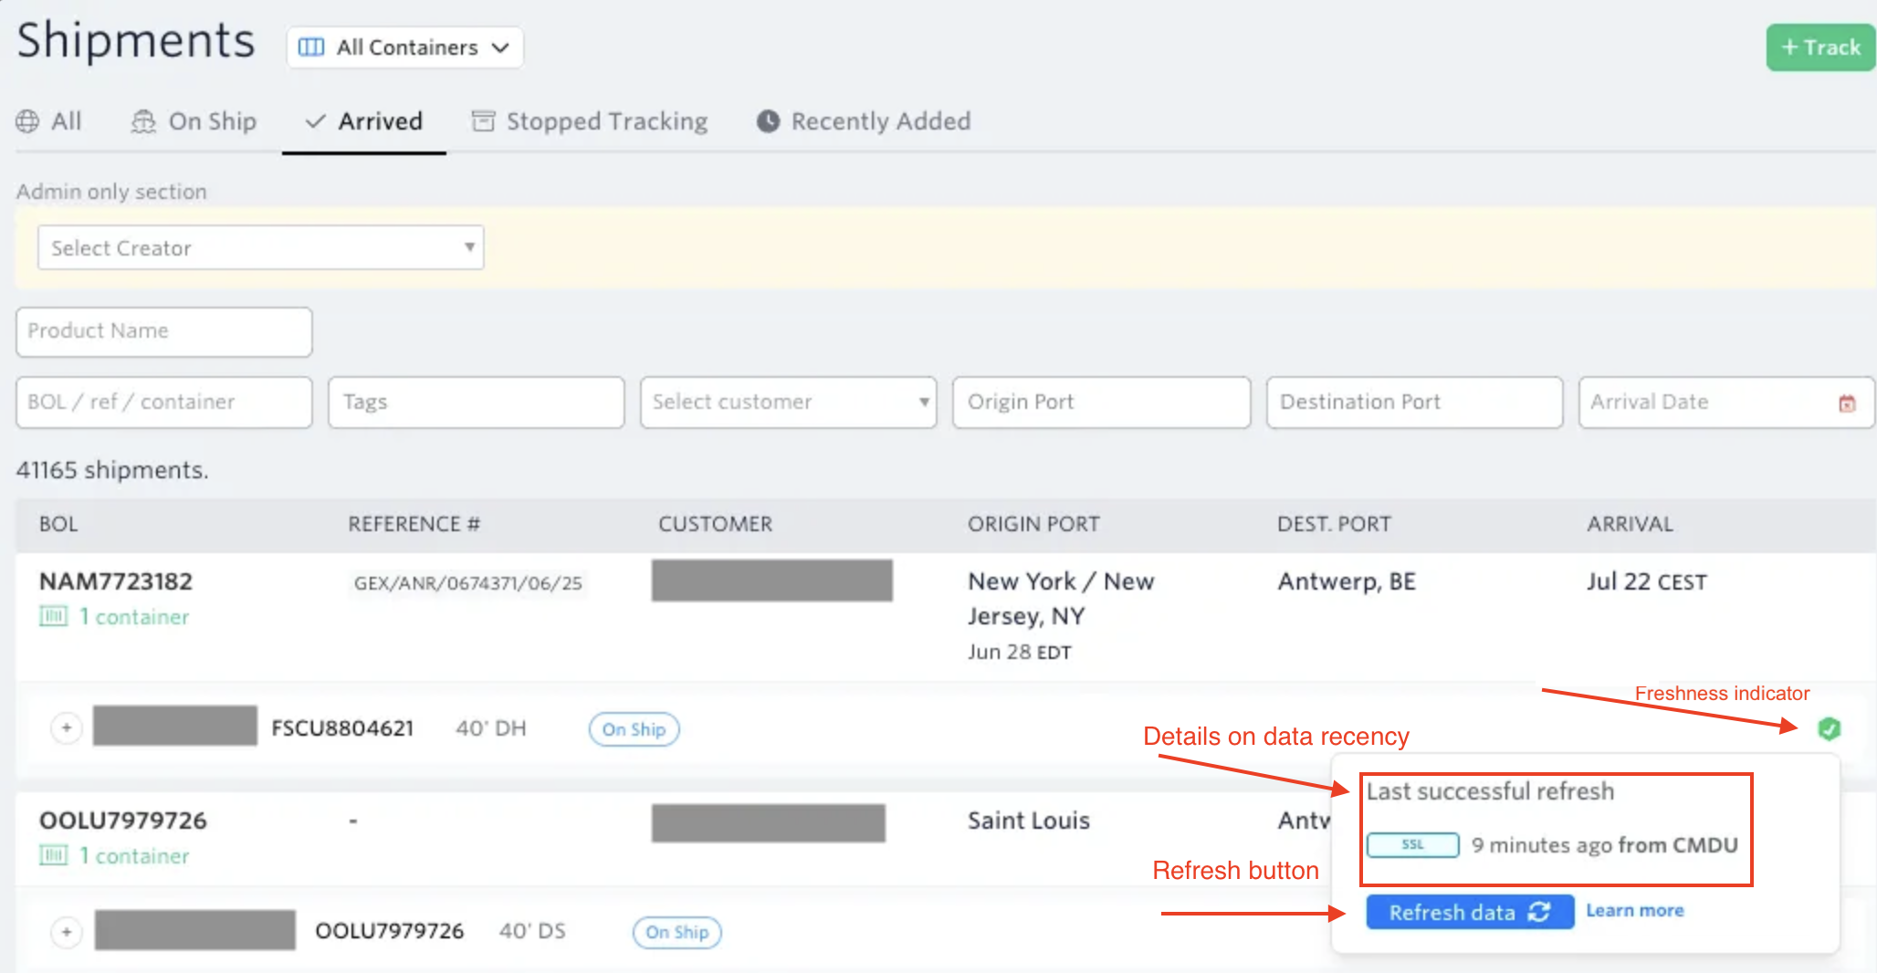Click the BOL column header
This screenshot has width=1877, height=973.
(x=58, y=524)
